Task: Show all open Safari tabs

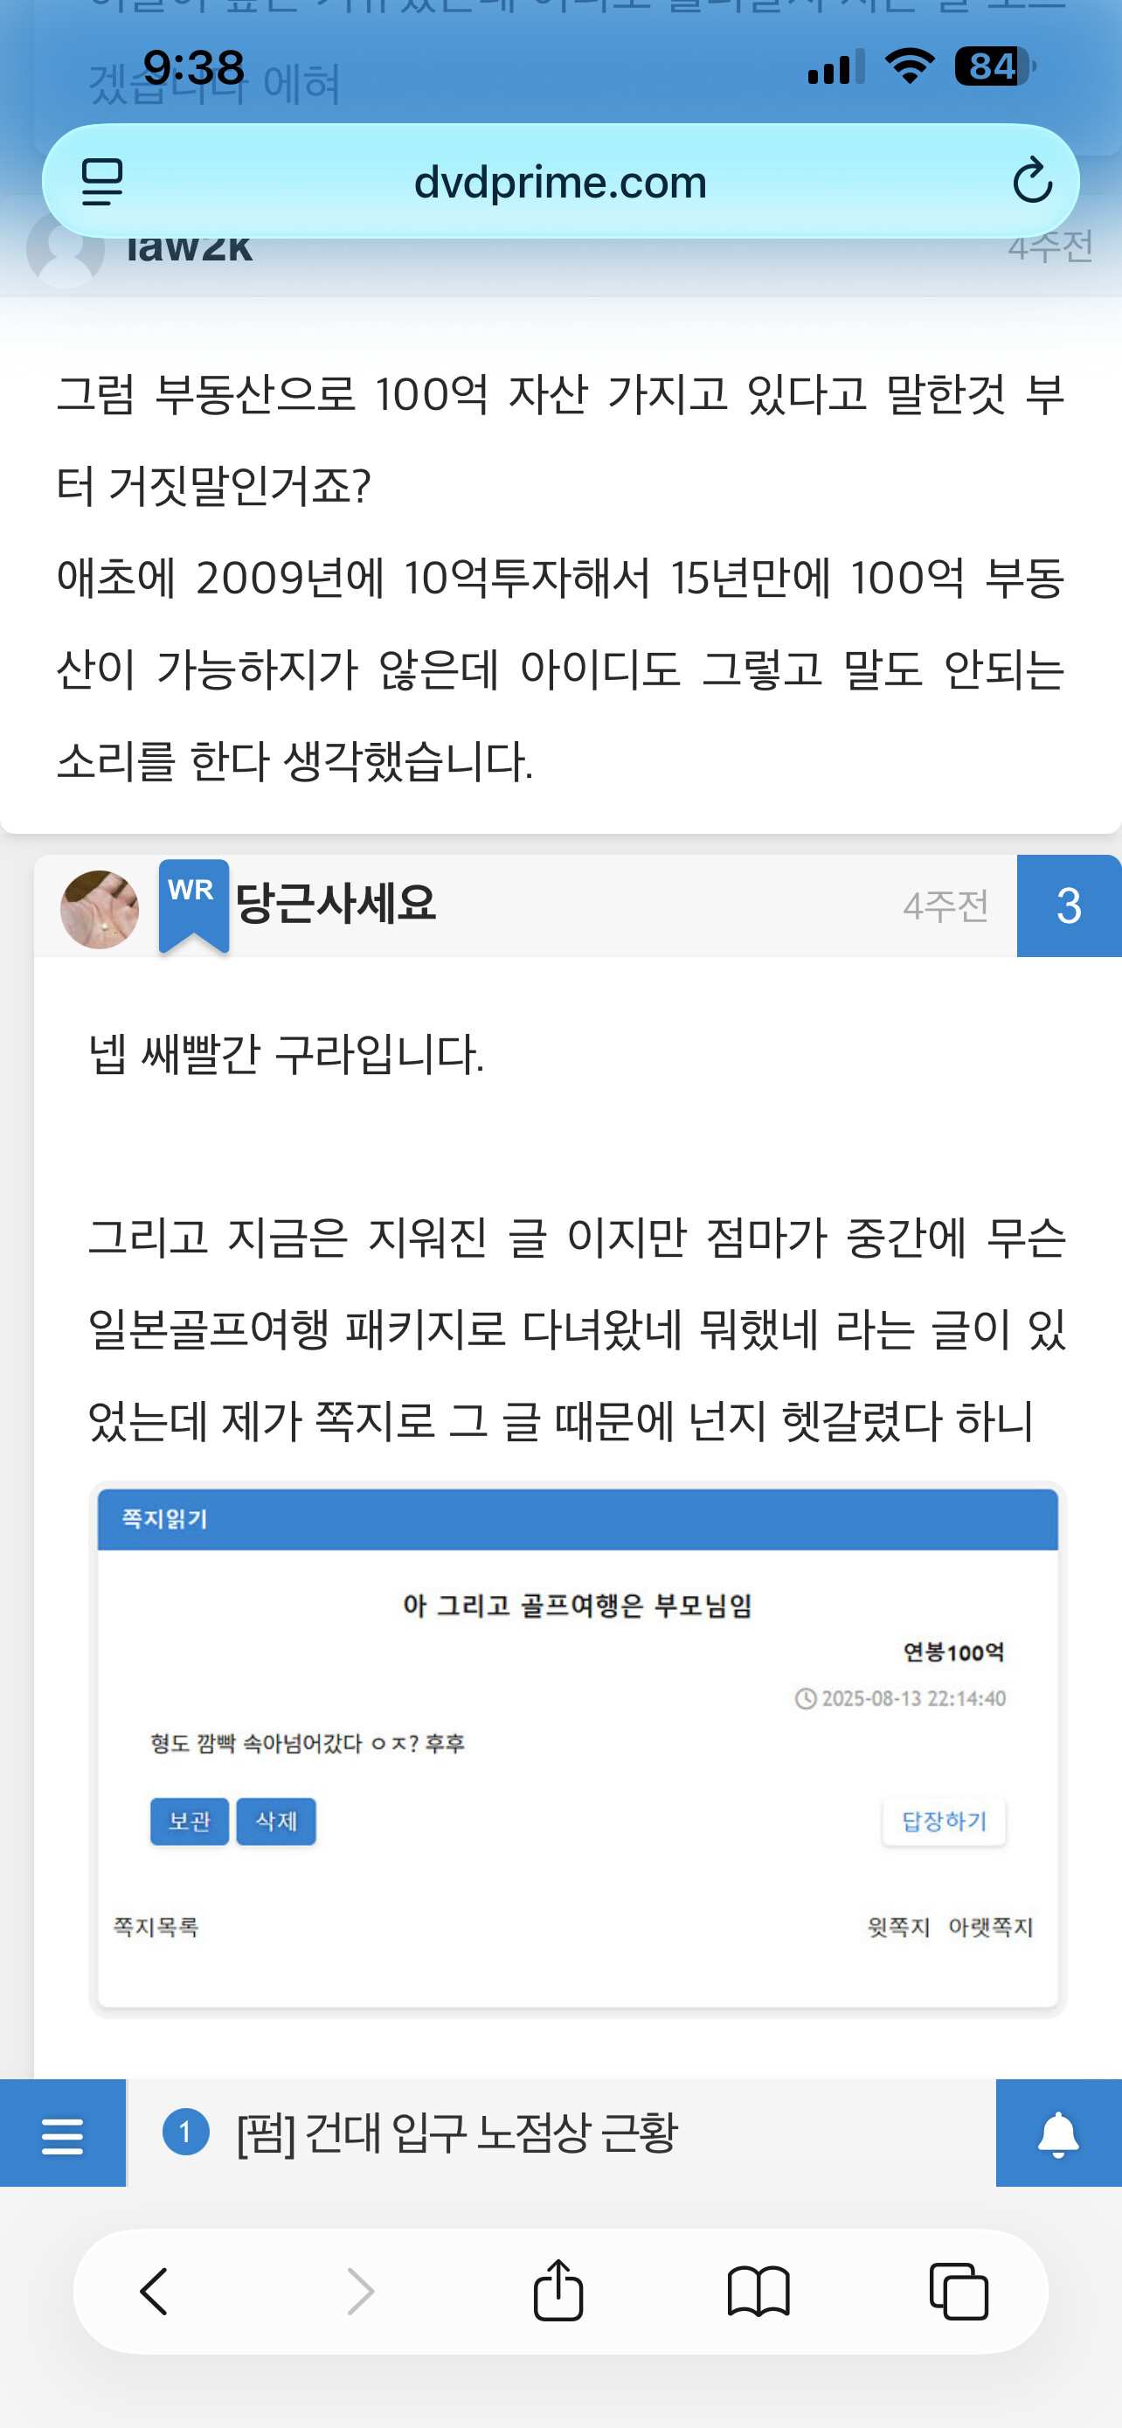Action: pyautogui.click(x=958, y=2292)
